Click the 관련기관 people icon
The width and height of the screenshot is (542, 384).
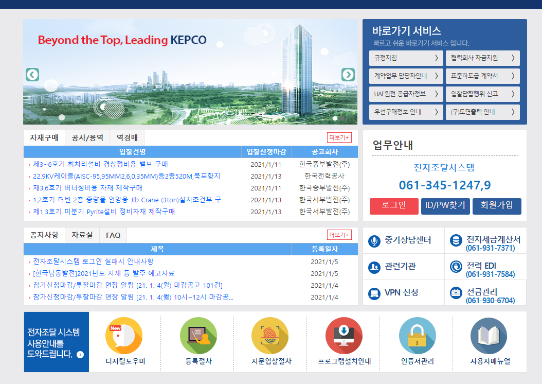374,267
